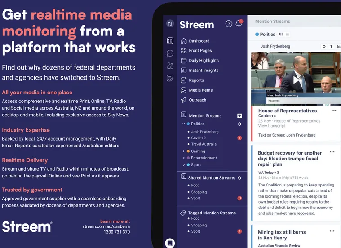The width and height of the screenshot is (341, 248).
Task: Filter the Josh Frydenberg stream
Action: (332, 47)
